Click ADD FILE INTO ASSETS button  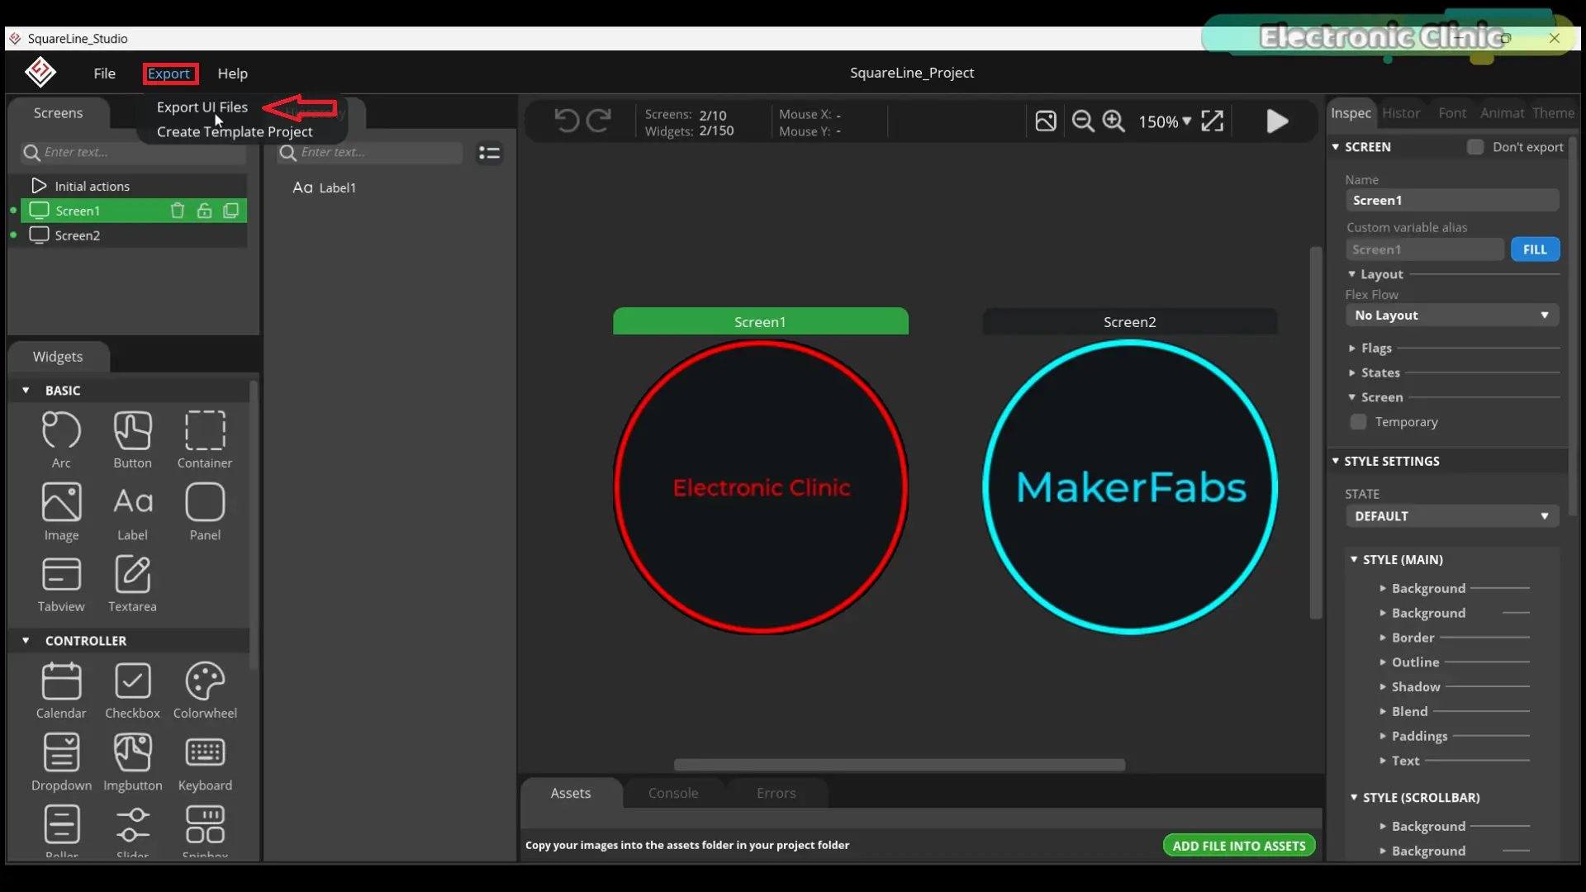tap(1238, 846)
